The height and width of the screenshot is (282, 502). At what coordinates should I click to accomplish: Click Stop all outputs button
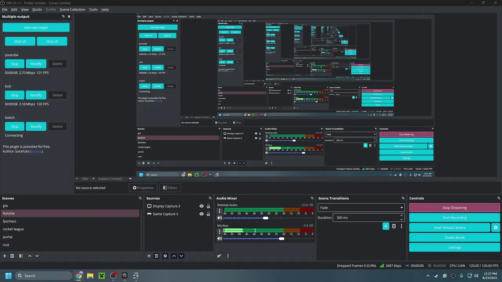pyautogui.click(x=52, y=41)
